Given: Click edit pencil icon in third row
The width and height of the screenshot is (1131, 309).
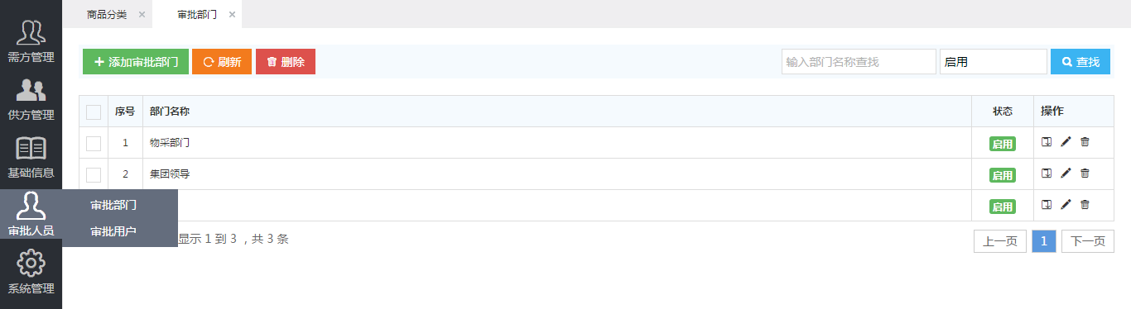Looking at the screenshot, I should click(1066, 205).
